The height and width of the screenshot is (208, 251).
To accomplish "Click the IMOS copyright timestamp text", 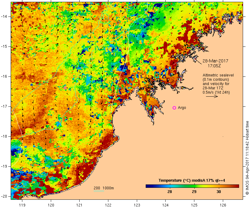I will pyautogui.click(x=247, y=158).
